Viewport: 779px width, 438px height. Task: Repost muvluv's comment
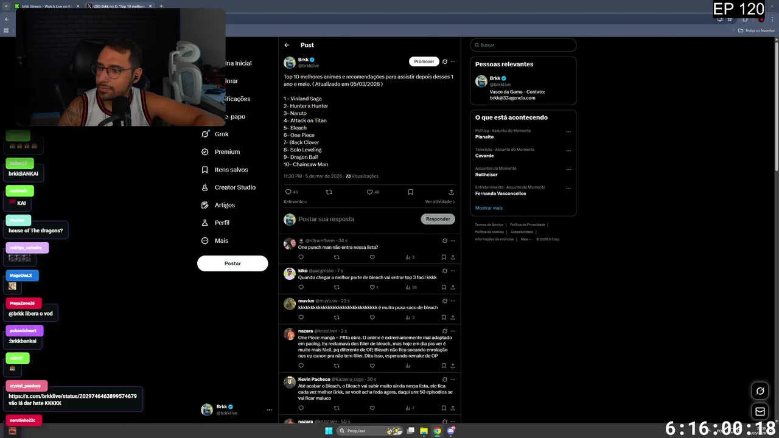337,317
